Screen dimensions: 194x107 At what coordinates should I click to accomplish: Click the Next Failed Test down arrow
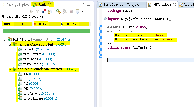tap(31, 11)
